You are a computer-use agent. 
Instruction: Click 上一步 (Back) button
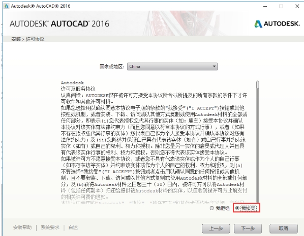(216, 229)
